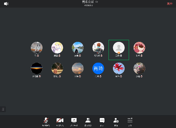Open meeting info icon beside the title

pyautogui.click(x=97, y=2)
